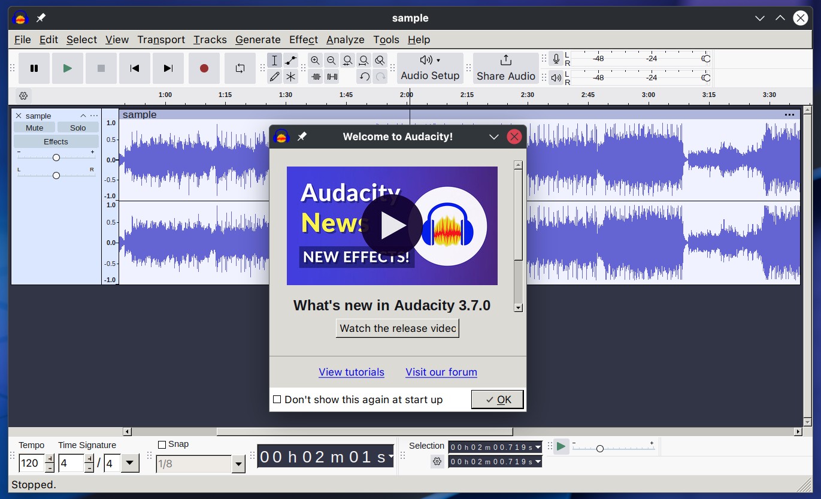
Task: Start playback with the green Play button
Action: (x=68, y=68)
